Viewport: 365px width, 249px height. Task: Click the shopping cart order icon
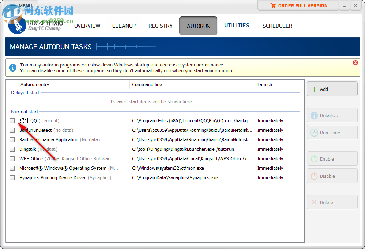(x=273, y=5)
